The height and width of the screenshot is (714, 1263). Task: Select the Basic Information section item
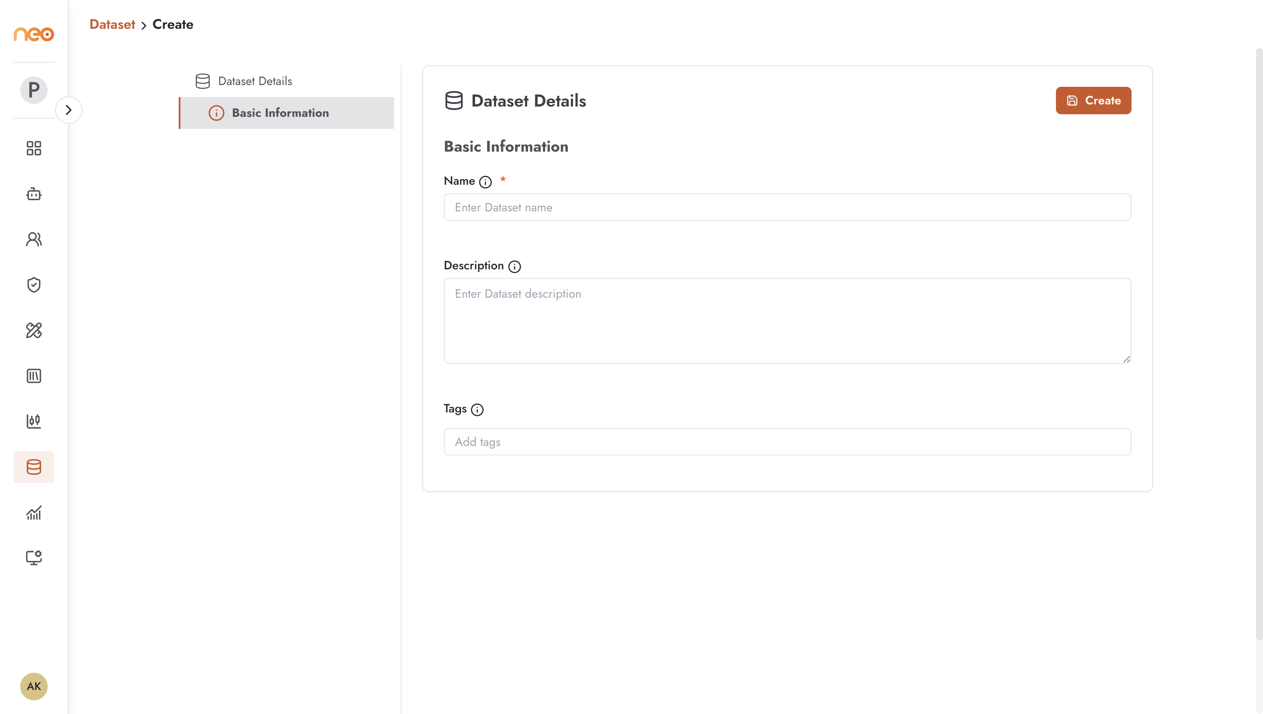287,113
